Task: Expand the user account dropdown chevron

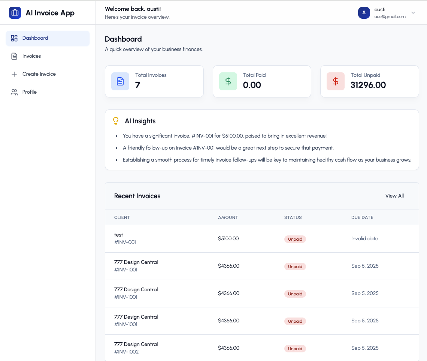Action: pos(413,13)
